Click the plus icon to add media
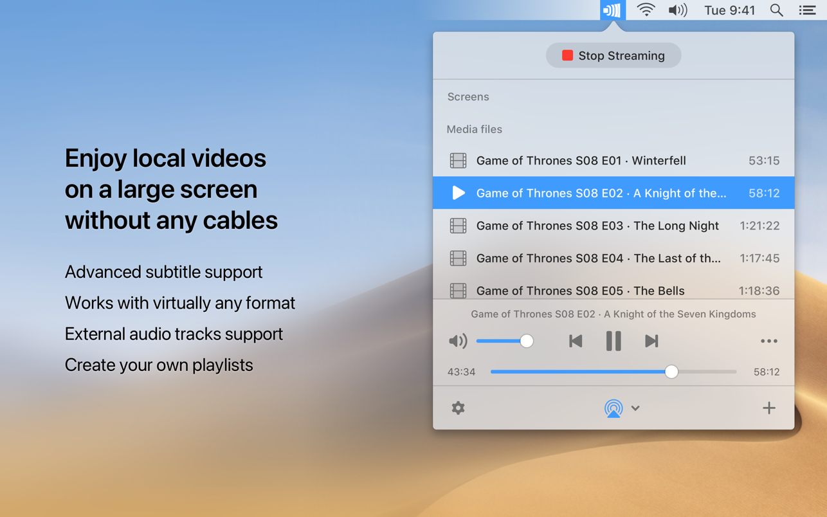Image resolution: width=827 pixels, height=517 pixels. coord(768,408)
